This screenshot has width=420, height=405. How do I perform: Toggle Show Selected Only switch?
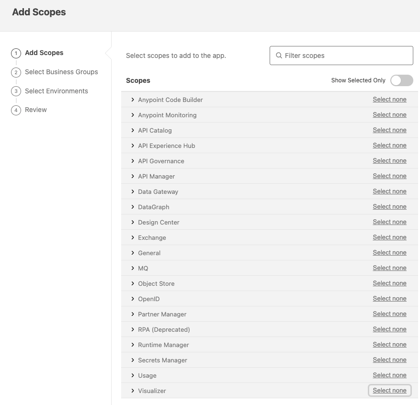401,80
